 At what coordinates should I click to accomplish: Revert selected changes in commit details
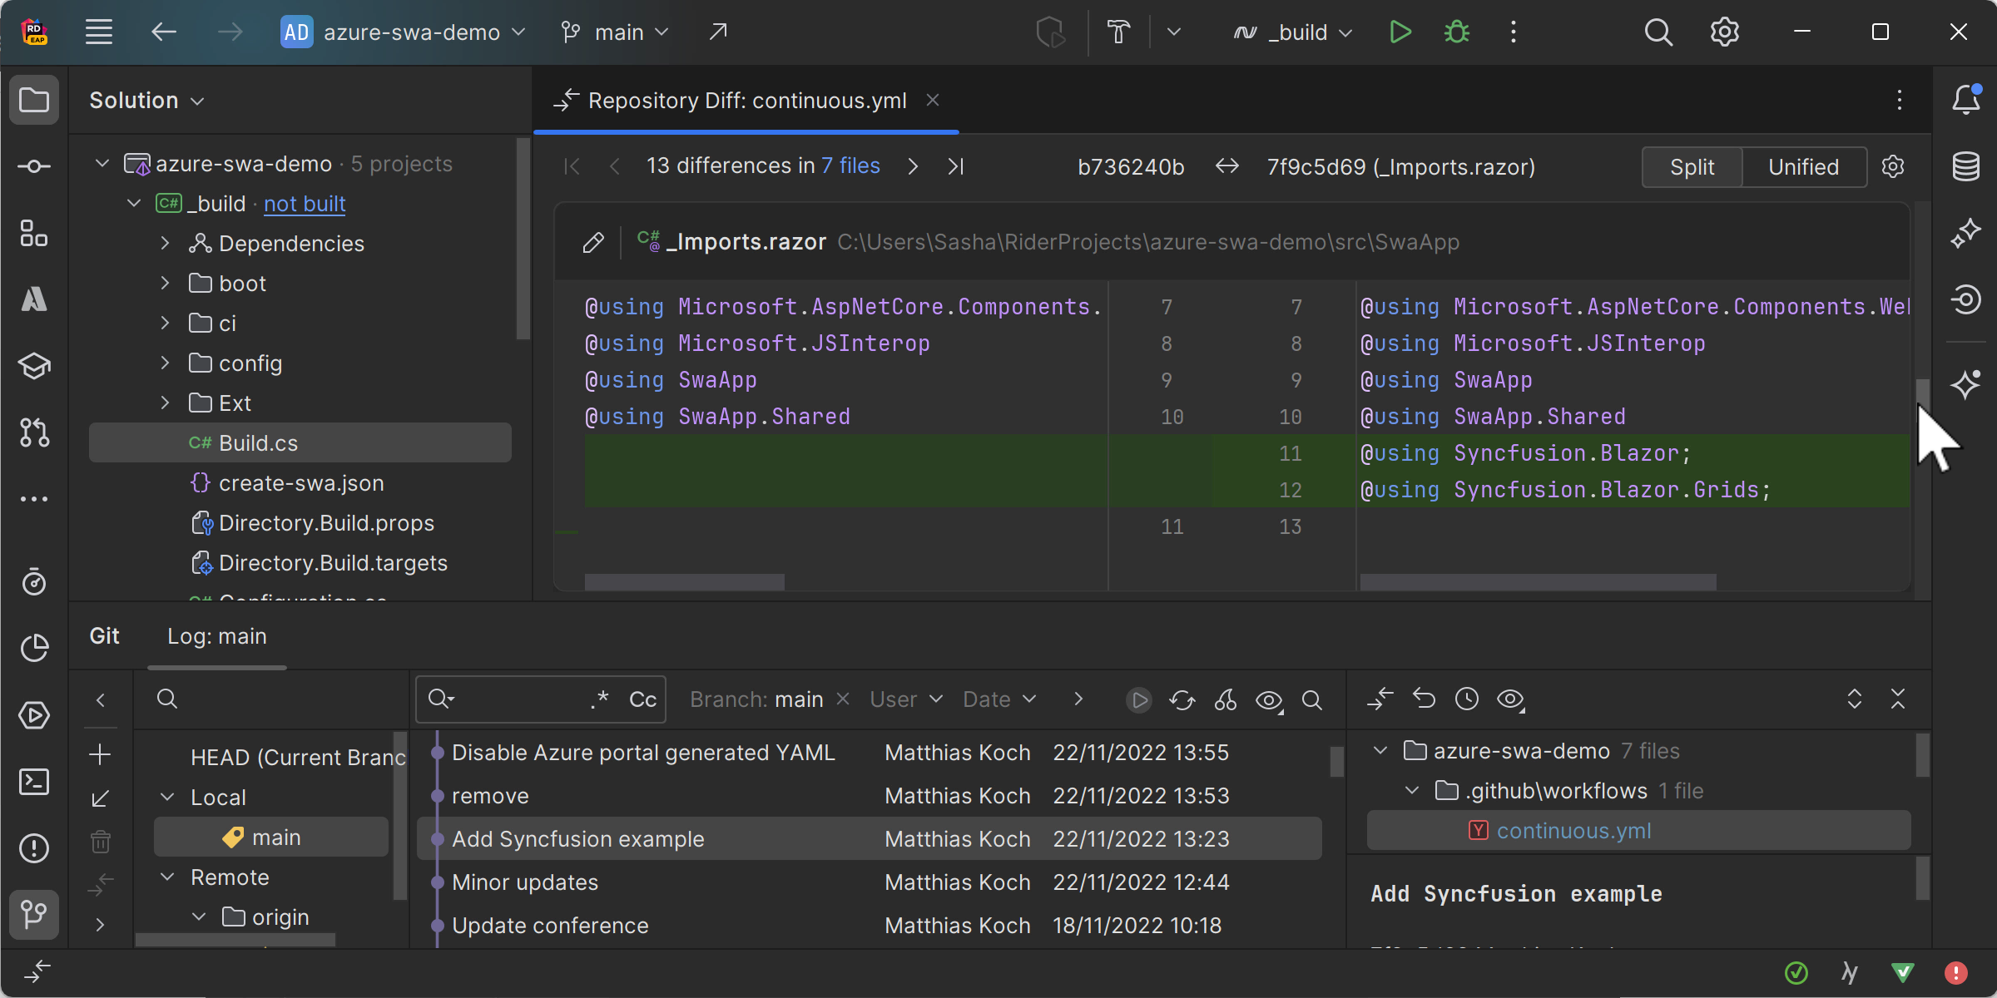click(x=1424, y=699)
